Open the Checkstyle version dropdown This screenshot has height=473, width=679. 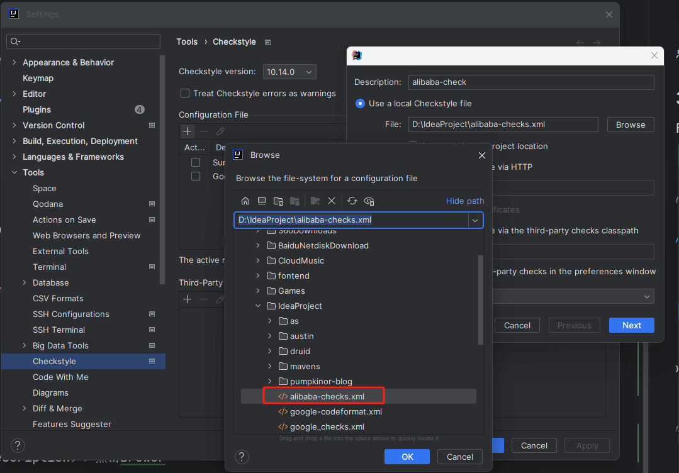click(x=289, y=72)
